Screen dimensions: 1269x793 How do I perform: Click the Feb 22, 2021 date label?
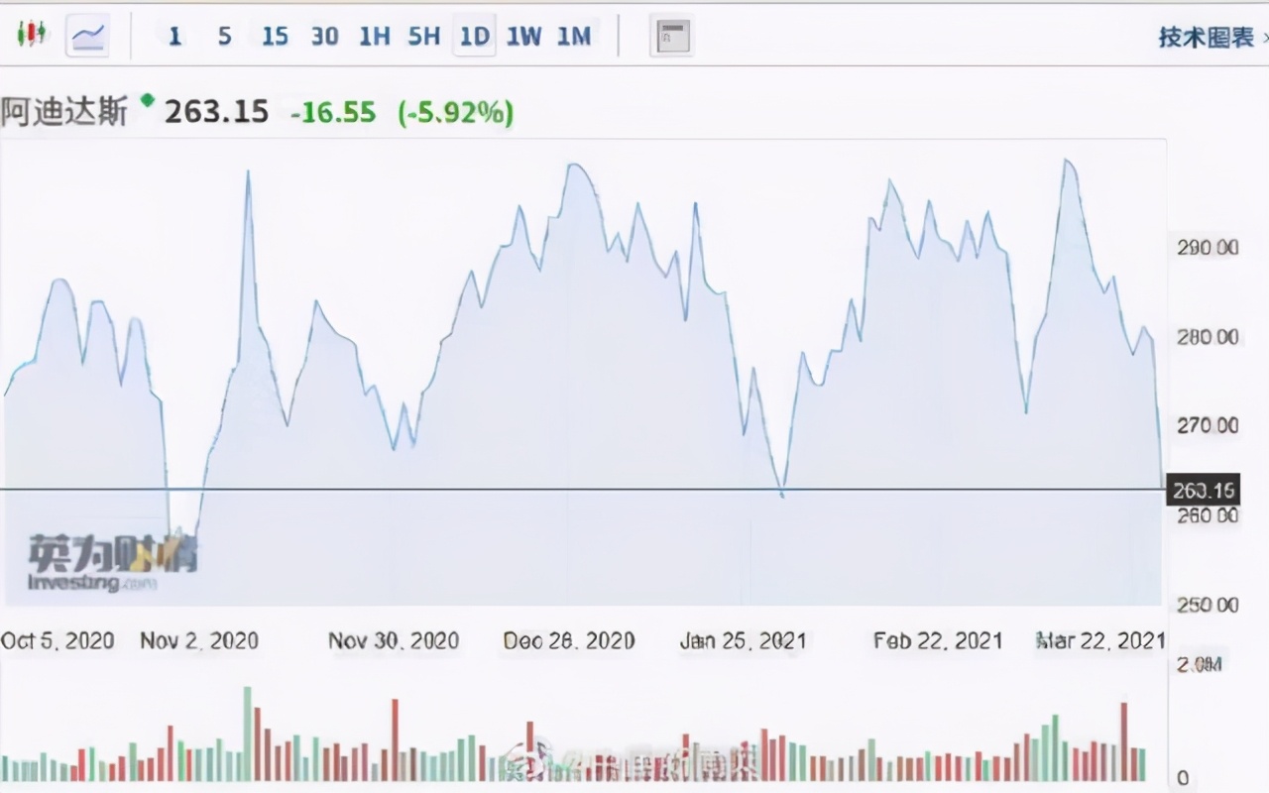[x=938, y=640]
